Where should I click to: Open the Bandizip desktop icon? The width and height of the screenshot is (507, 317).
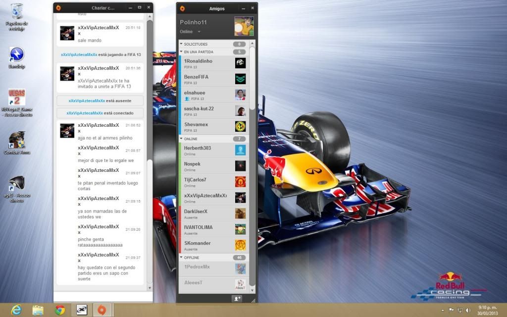pyautogui.click(x=16, y=57)
